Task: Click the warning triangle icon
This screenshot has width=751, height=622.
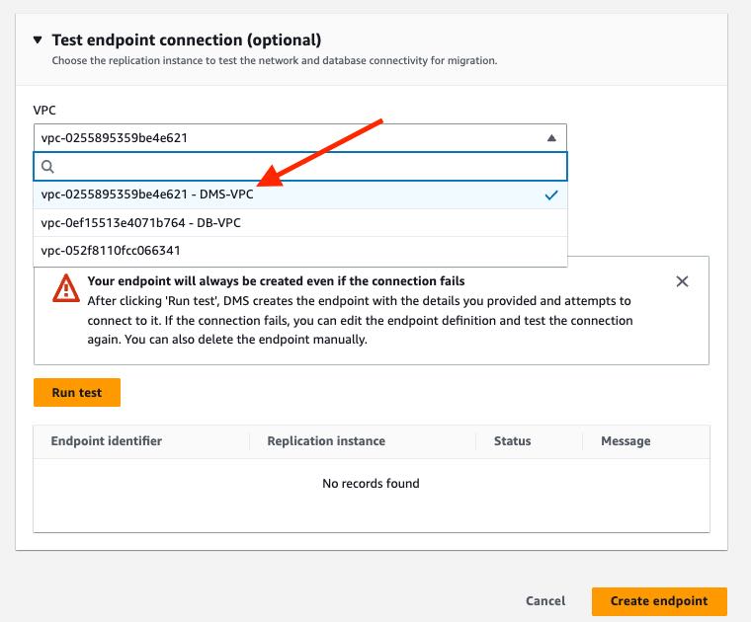Action: [66, 288]
